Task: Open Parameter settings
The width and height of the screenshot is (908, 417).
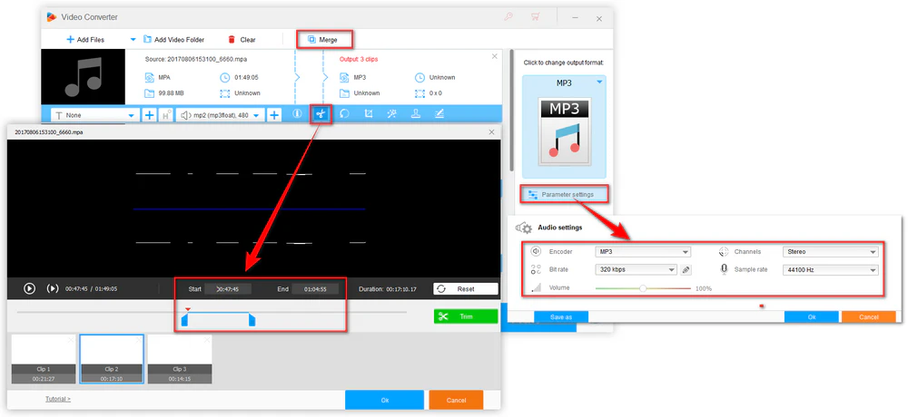Action: pos(565,194)
